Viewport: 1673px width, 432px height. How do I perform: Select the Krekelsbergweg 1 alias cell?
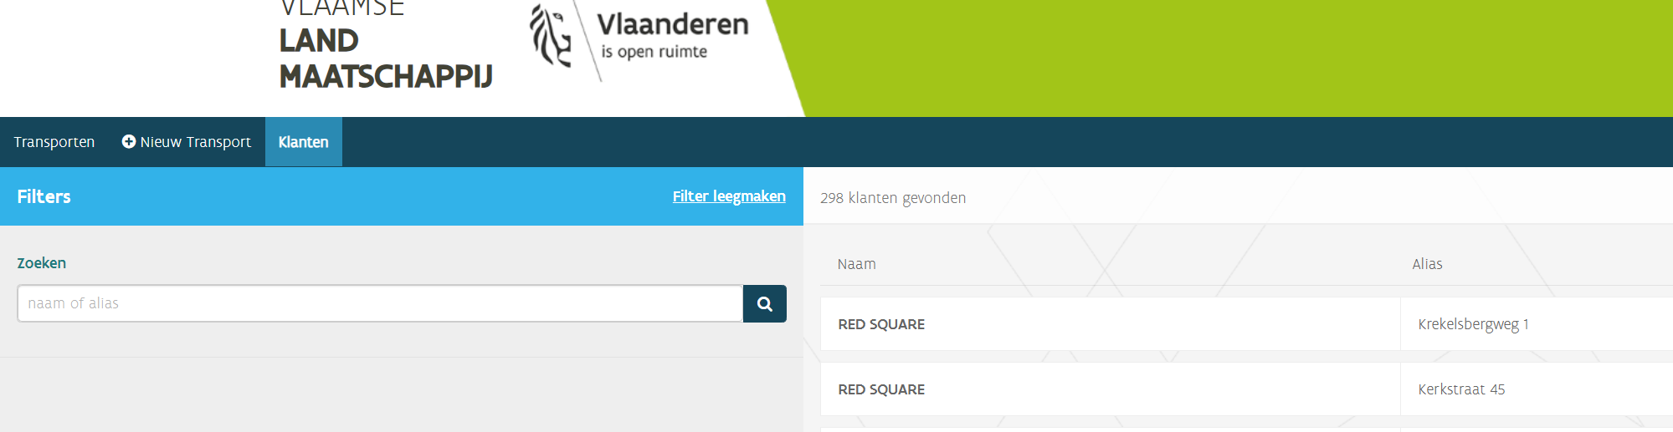point(1537,324)
